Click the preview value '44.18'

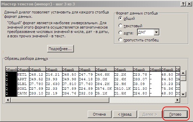87,79
